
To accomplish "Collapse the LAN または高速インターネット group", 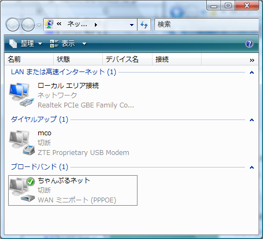I will (252, 73).
